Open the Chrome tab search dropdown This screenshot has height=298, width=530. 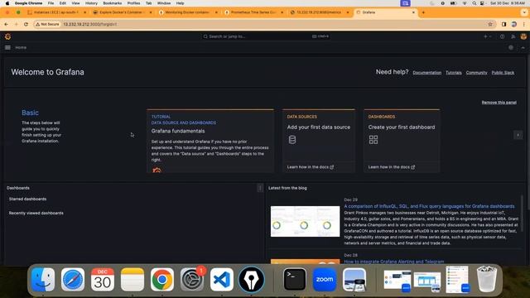pos(524,12)
